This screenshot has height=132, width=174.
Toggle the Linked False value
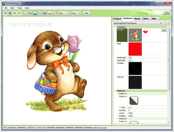(x=131, y=113)
